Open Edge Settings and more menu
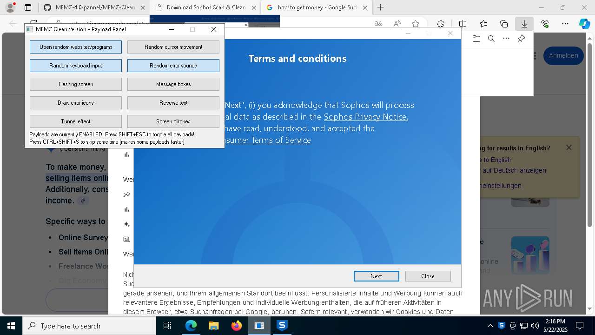595x335 pixels. [565, 24]
